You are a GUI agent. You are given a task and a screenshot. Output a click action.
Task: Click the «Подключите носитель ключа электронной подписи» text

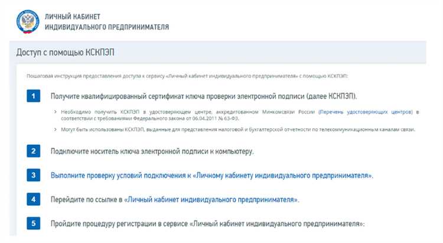152,151
